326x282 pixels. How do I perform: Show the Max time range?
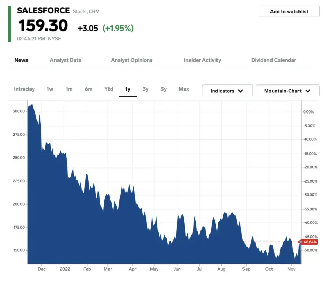tap(184, 89)
